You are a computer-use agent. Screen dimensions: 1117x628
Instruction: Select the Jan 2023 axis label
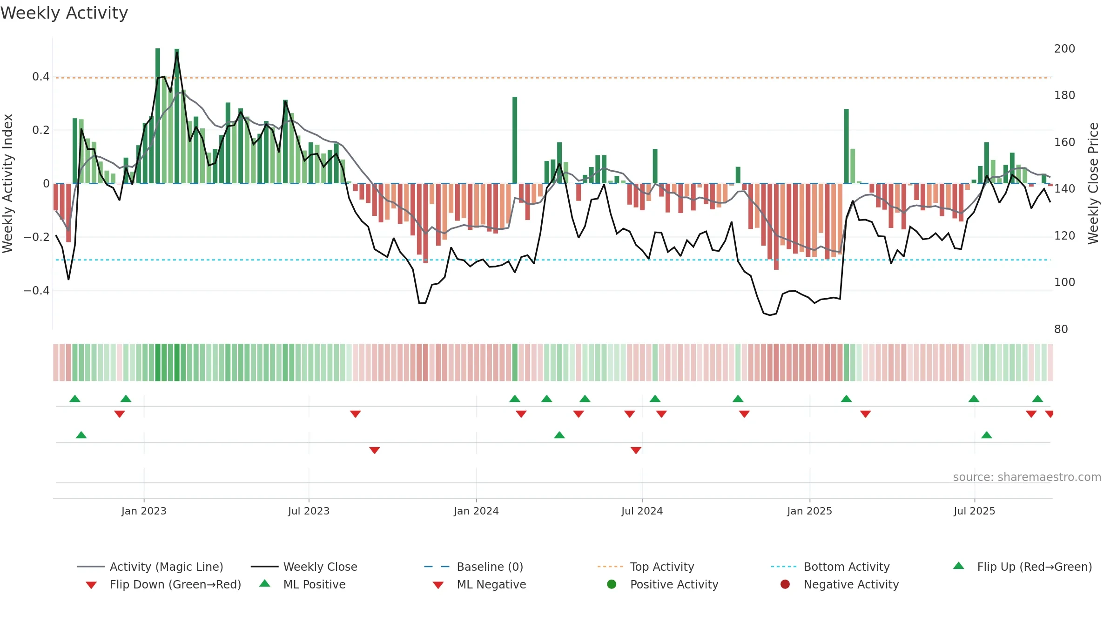144,511
